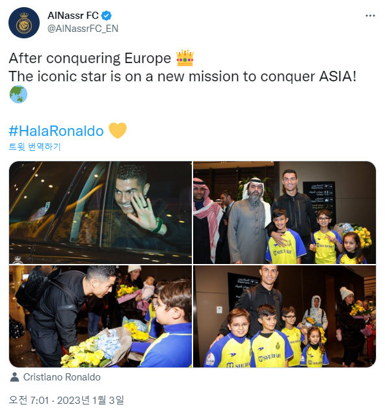The image size is (385, 411).
Task: Open the photo of boy giving flowers
Action: (100, 316)
